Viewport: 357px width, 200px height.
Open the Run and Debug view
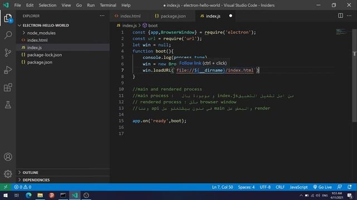pos(8,70)
